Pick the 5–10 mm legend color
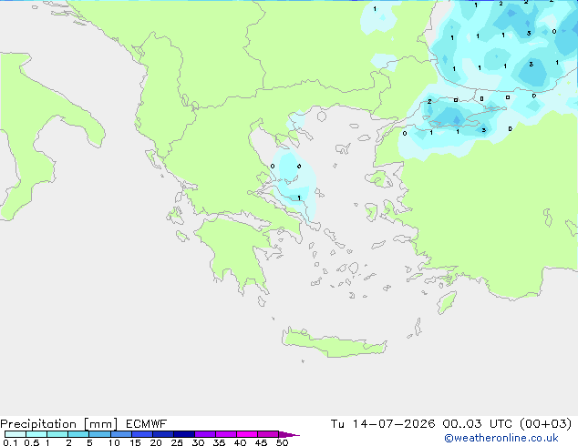Image resolution: width=578 pixels, height=446 pixels. click(99, 434)
